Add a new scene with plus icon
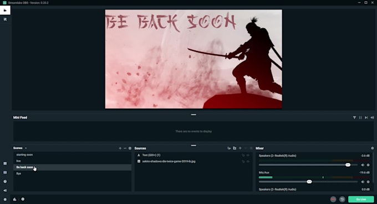The image size is (377, 204). point(120,148)
